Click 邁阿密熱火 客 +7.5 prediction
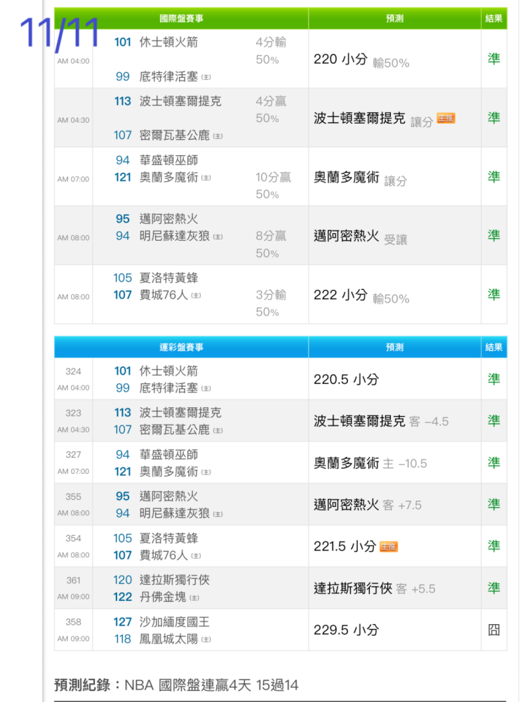 368,505
